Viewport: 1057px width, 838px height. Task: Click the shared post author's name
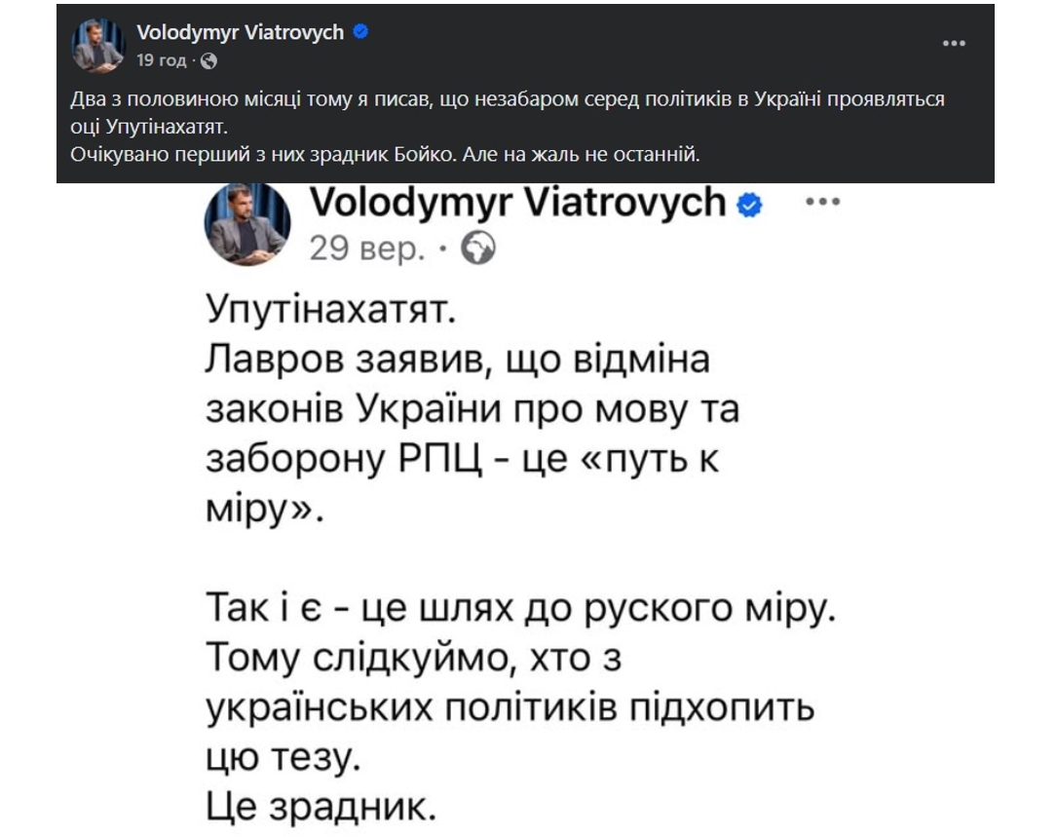(518, 204)
